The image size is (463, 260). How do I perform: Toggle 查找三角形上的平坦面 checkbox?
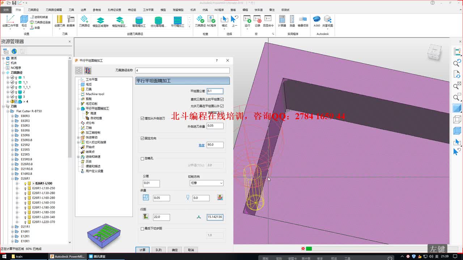click(x=222, y=99)
